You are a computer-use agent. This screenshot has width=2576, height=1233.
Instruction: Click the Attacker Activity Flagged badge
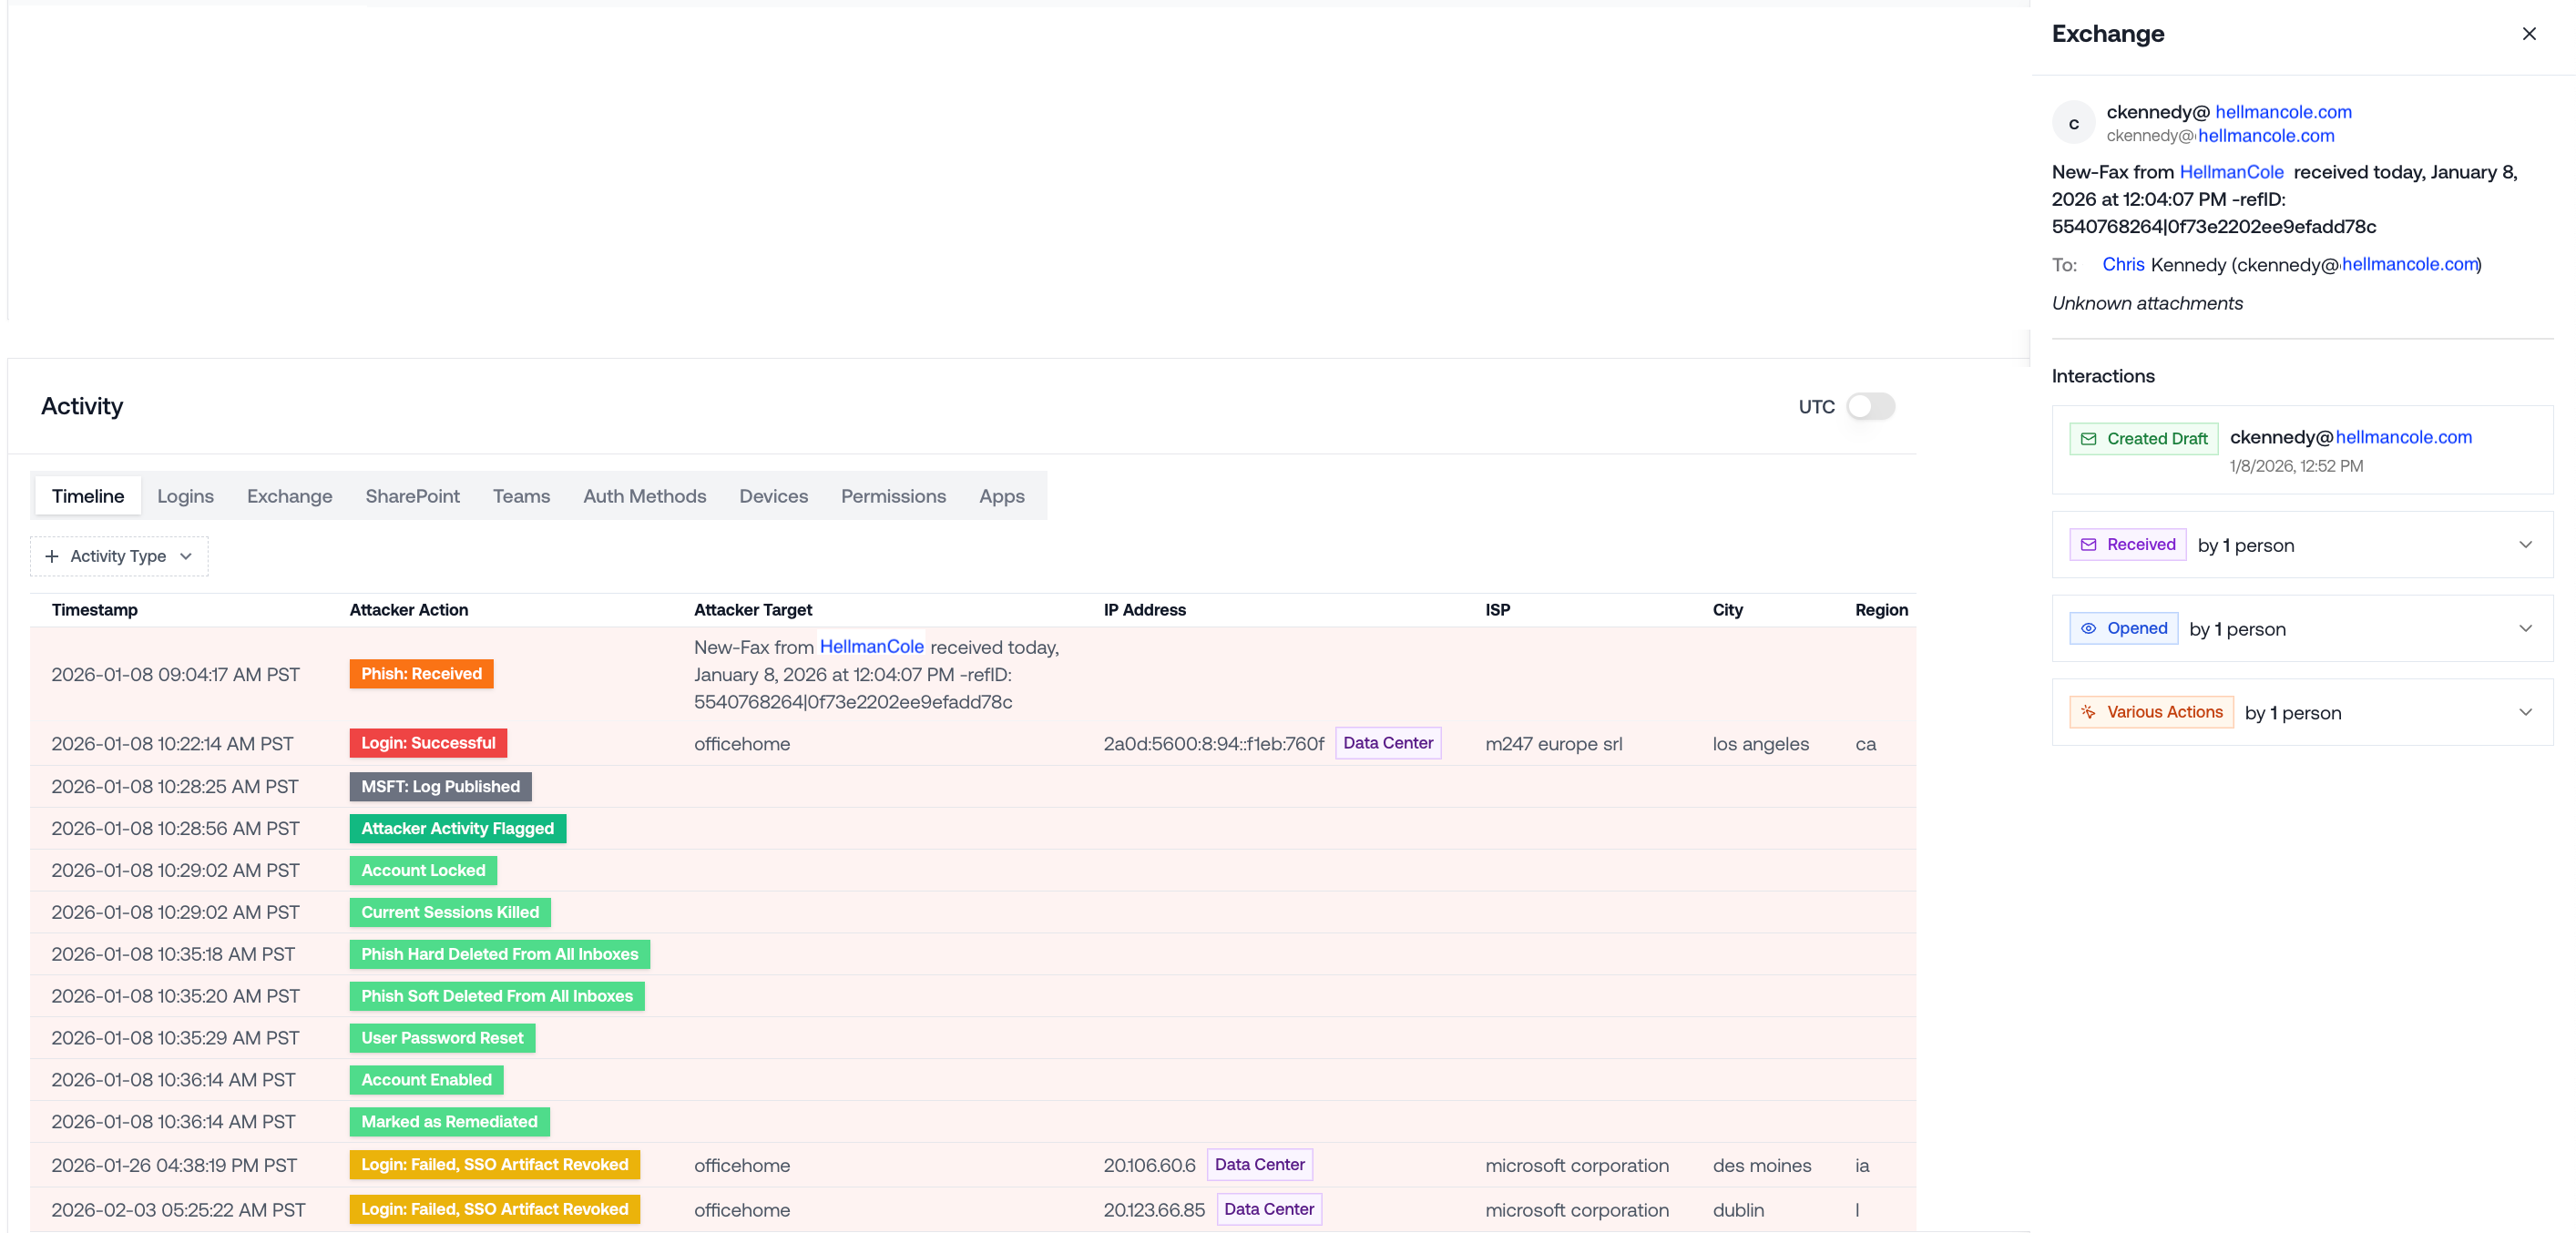click(x=457, y=829)
